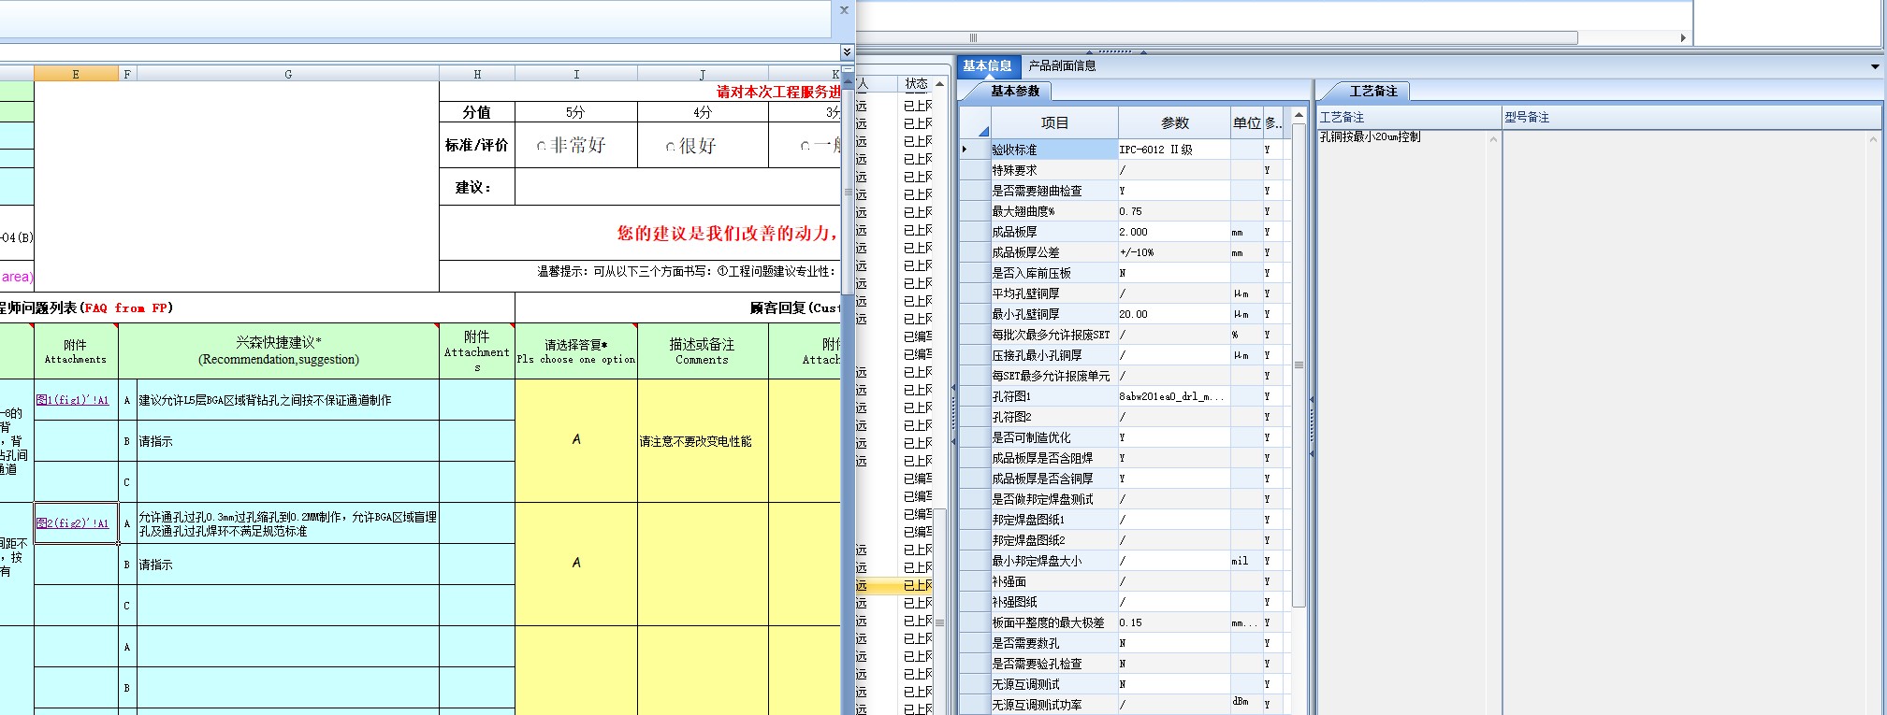Click the sort arrow beside 状态 column header
The height and width of the screenshot is (715, 1887).
[x=939, y=84]
